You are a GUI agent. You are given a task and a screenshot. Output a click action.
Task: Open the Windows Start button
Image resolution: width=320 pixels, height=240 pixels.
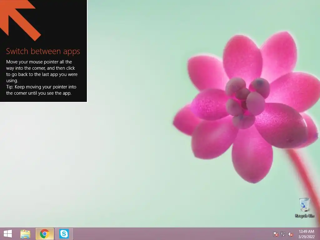pos(8,234)
